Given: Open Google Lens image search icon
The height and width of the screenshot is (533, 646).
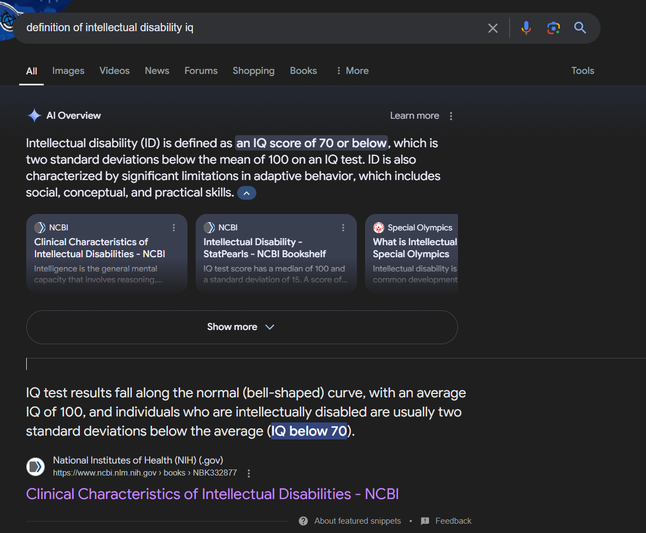Looking at the screenshot, I should click(x=553, y=28).
